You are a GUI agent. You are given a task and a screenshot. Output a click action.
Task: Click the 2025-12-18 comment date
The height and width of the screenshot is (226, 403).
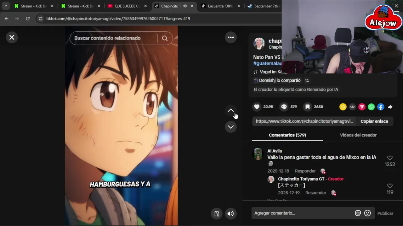[278, 171]
